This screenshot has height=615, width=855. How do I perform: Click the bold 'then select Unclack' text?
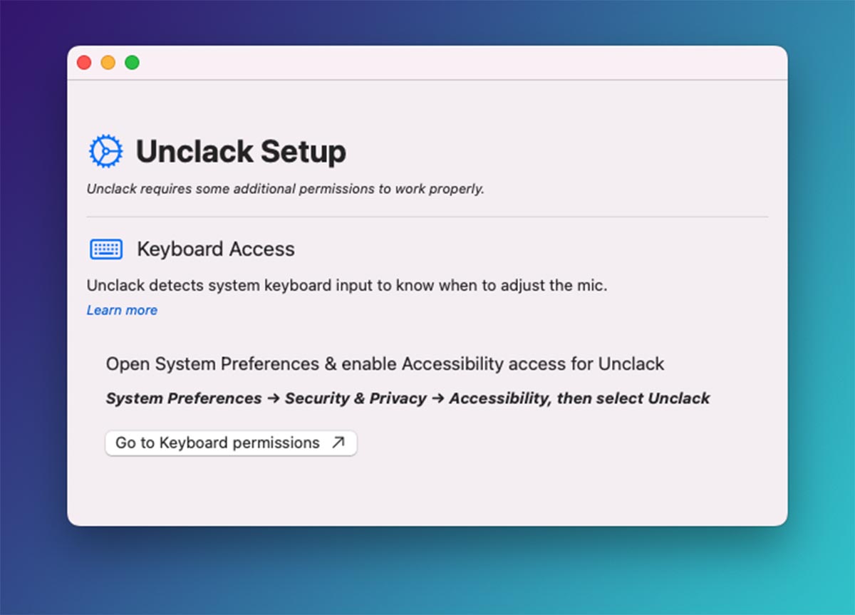633,398
